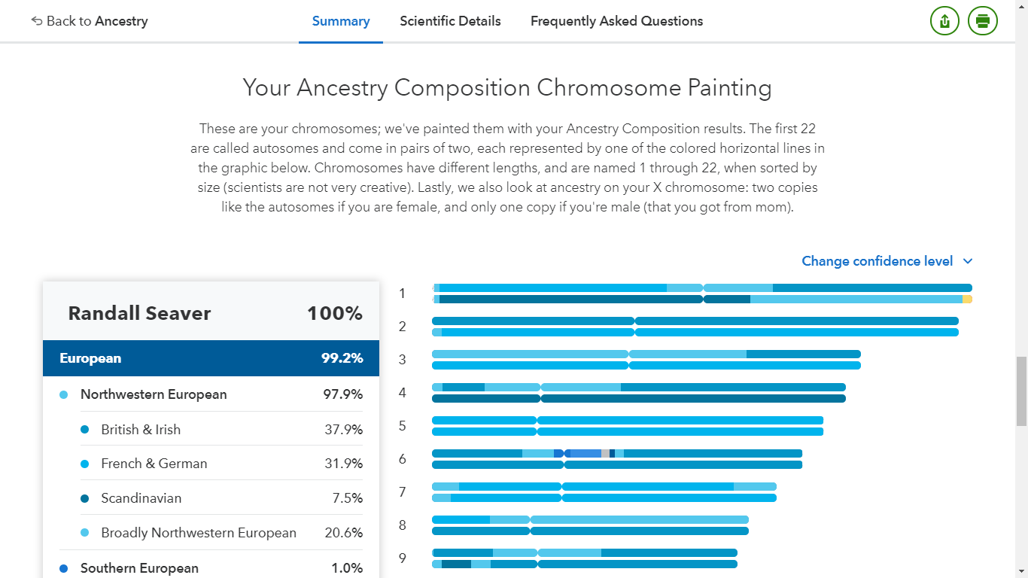
Task: Click the Southern European color dot
Action: click(64, 568)
